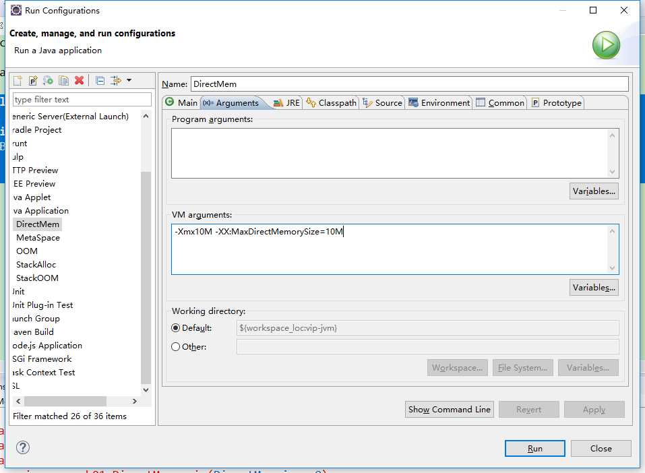Click scroll up arrow of configuration tree
Screen dimensions: 645x473
click(x=146, y=117)
